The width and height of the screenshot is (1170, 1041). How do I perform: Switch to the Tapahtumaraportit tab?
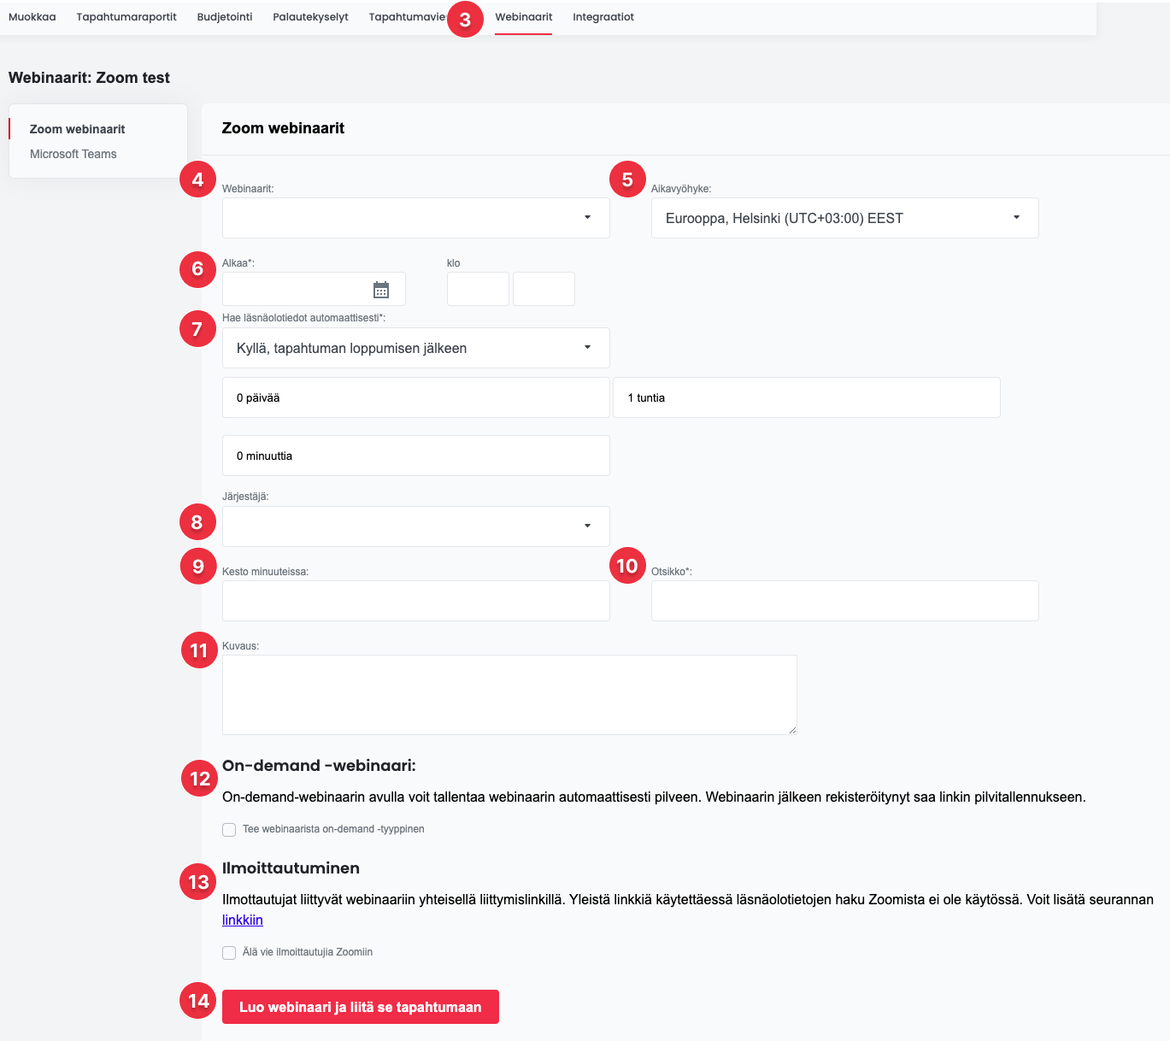[x=126, y=17]
